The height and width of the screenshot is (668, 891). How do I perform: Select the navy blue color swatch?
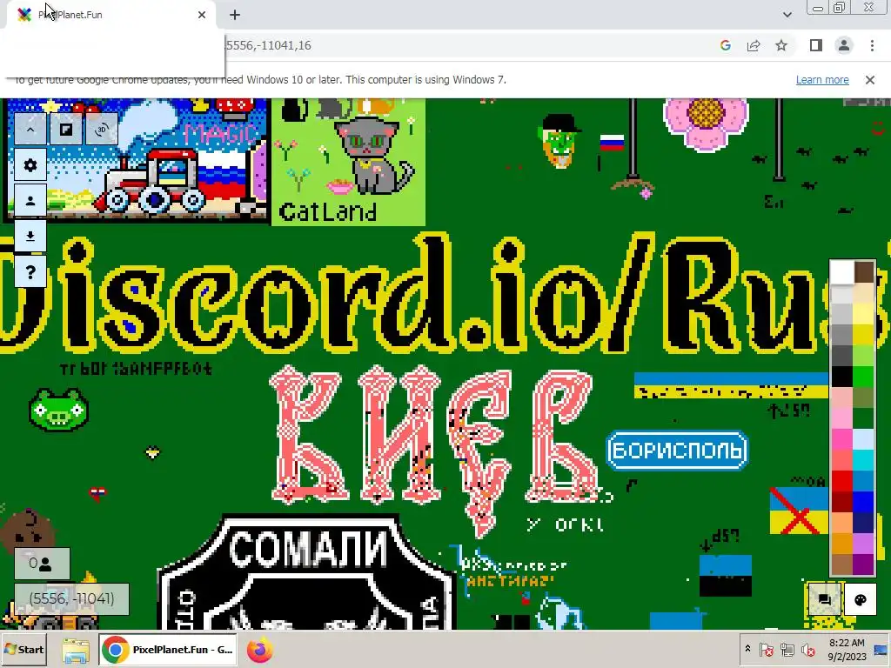pyautogui.click(x=864, y=523)
